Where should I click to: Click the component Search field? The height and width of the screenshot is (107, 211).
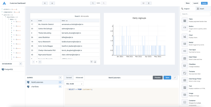[195, 14]
